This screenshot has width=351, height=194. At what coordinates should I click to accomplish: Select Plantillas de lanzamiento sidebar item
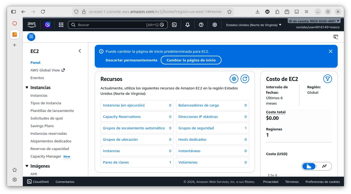[x=52, y=111]
